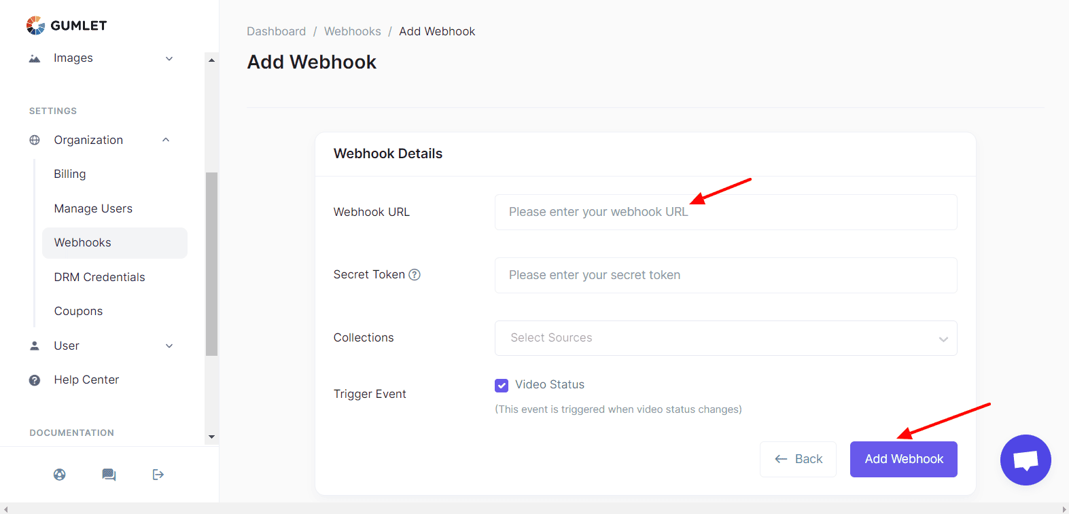This screenshot has width=1069, height=514.
Task: Click the logout icon in the sidebar footer
Action: click(x=158, y=475)
